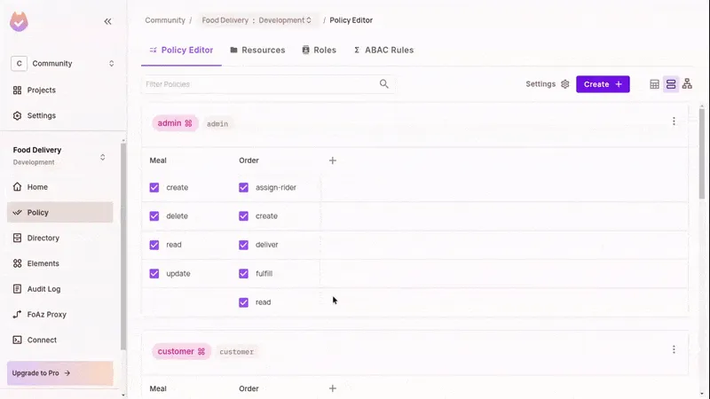Go to Home page
Viewport: 710px width, 399px height.
pyautogui.click(x=59, y=187)
